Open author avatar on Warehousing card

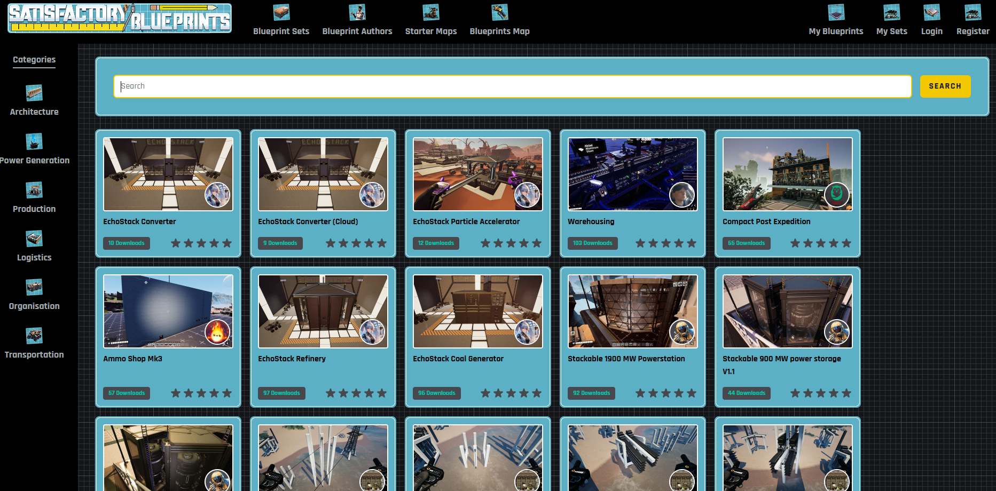click(x=683, y=195)
